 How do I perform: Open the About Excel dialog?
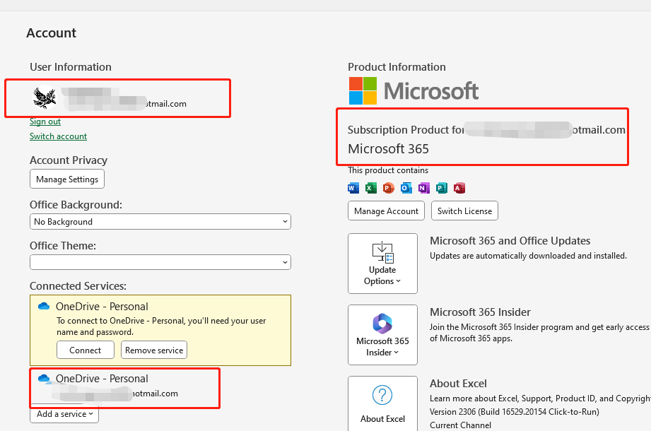(382, 403)
